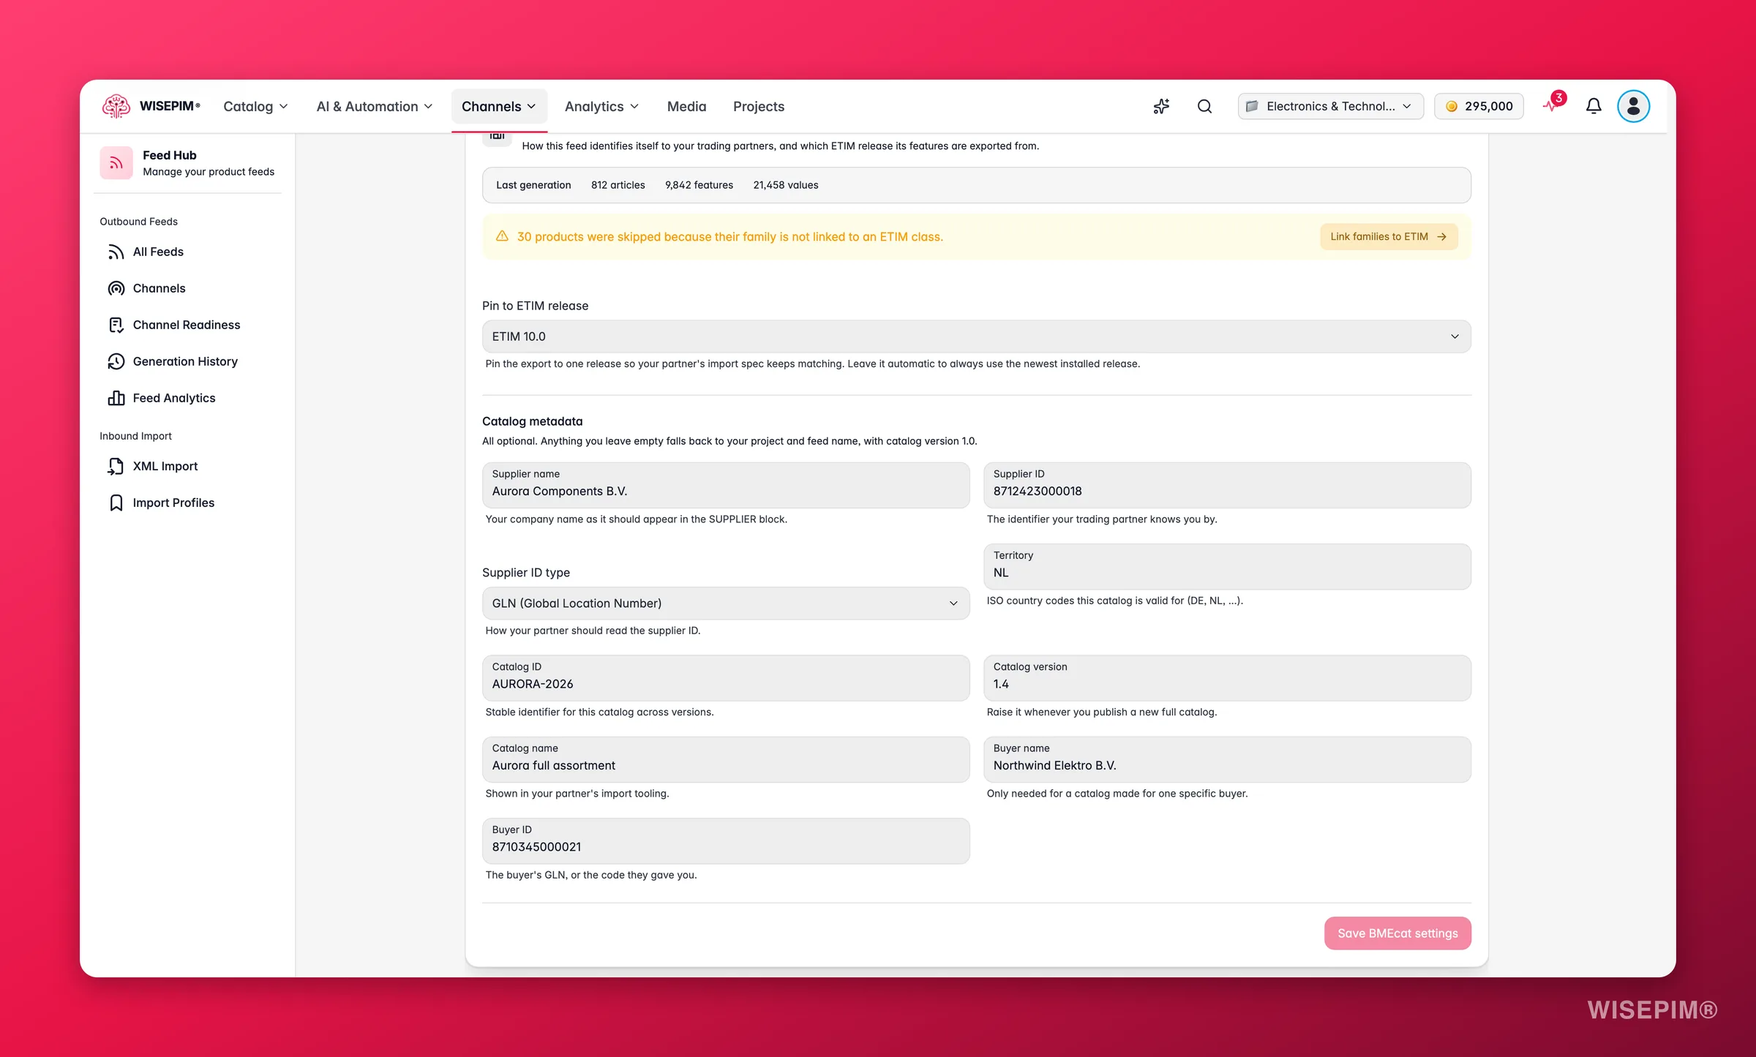1756x1057 pixels.
Task: Click the '21,458 values' statistic
Action: coord(785,185)
